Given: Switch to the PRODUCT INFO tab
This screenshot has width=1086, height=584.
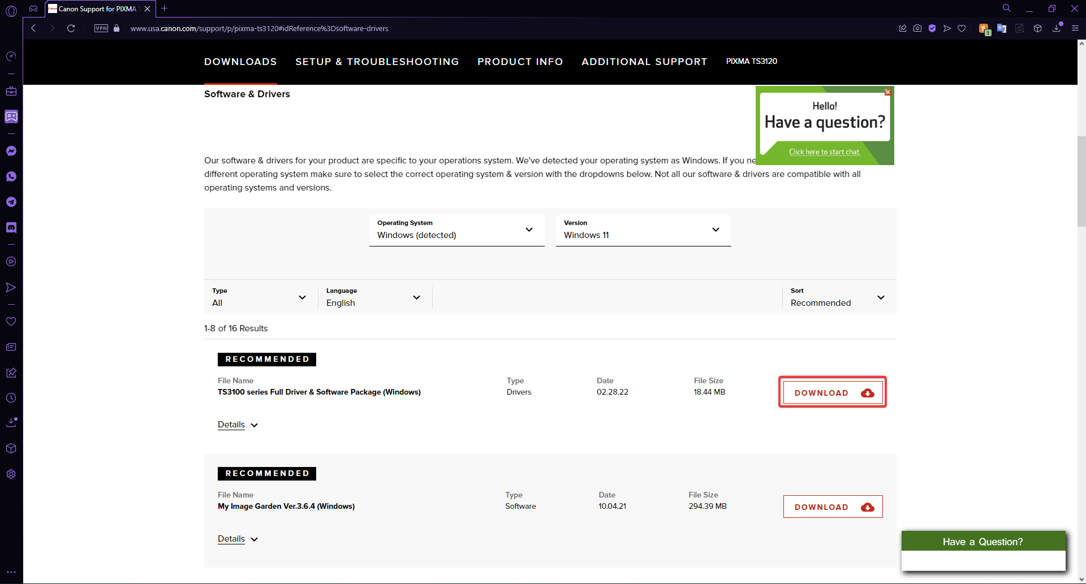Looking at the screenshot, I should pos(520,62).
